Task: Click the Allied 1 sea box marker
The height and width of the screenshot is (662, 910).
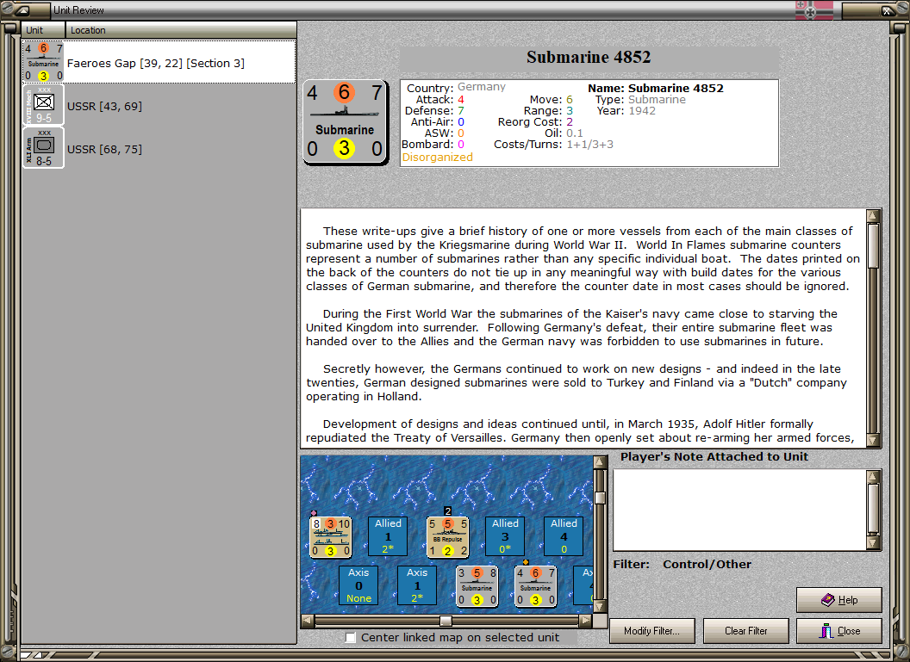Action: point(389,536)
